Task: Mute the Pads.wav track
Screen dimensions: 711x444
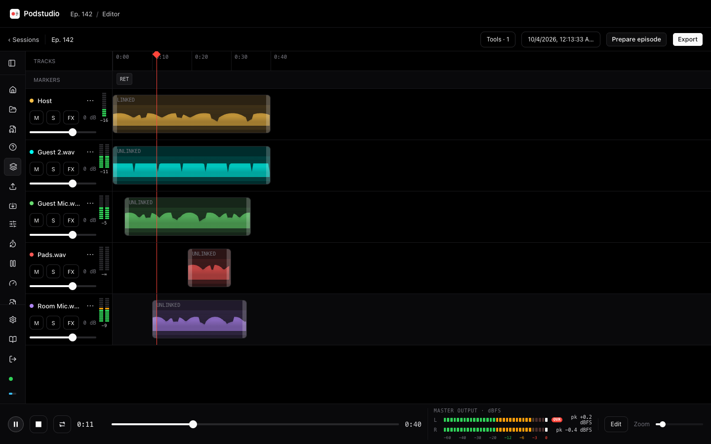Action: click(37, 272)
